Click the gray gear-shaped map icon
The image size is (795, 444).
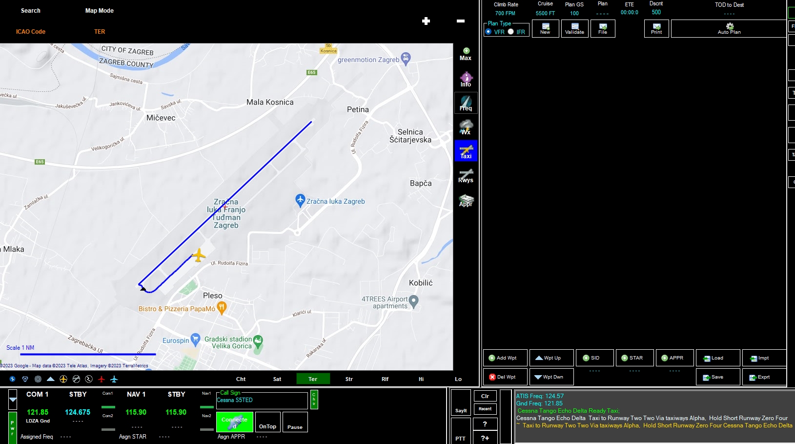tap(38, 379)
